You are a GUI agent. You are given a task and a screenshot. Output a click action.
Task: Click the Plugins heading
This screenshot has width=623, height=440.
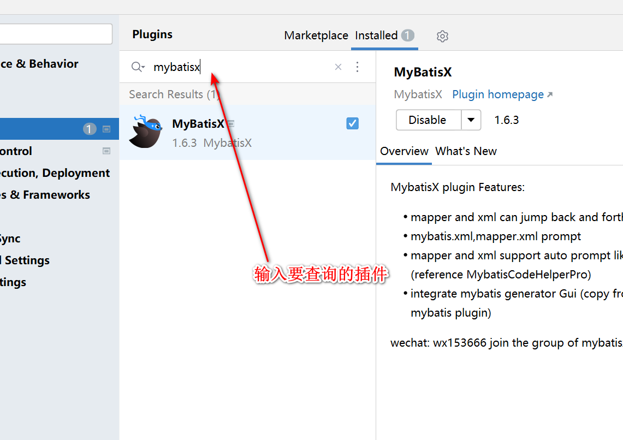pos(152,34)
